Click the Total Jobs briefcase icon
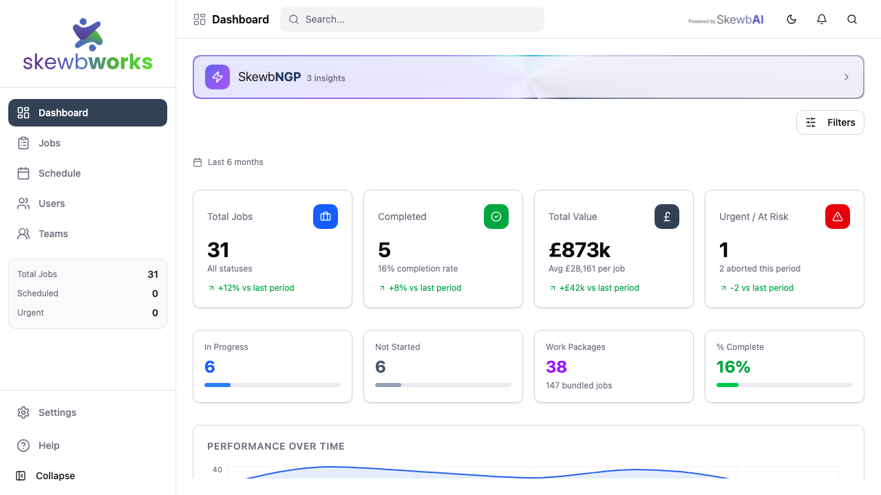Viewport: 881px width, 495px height. [326, 217]
